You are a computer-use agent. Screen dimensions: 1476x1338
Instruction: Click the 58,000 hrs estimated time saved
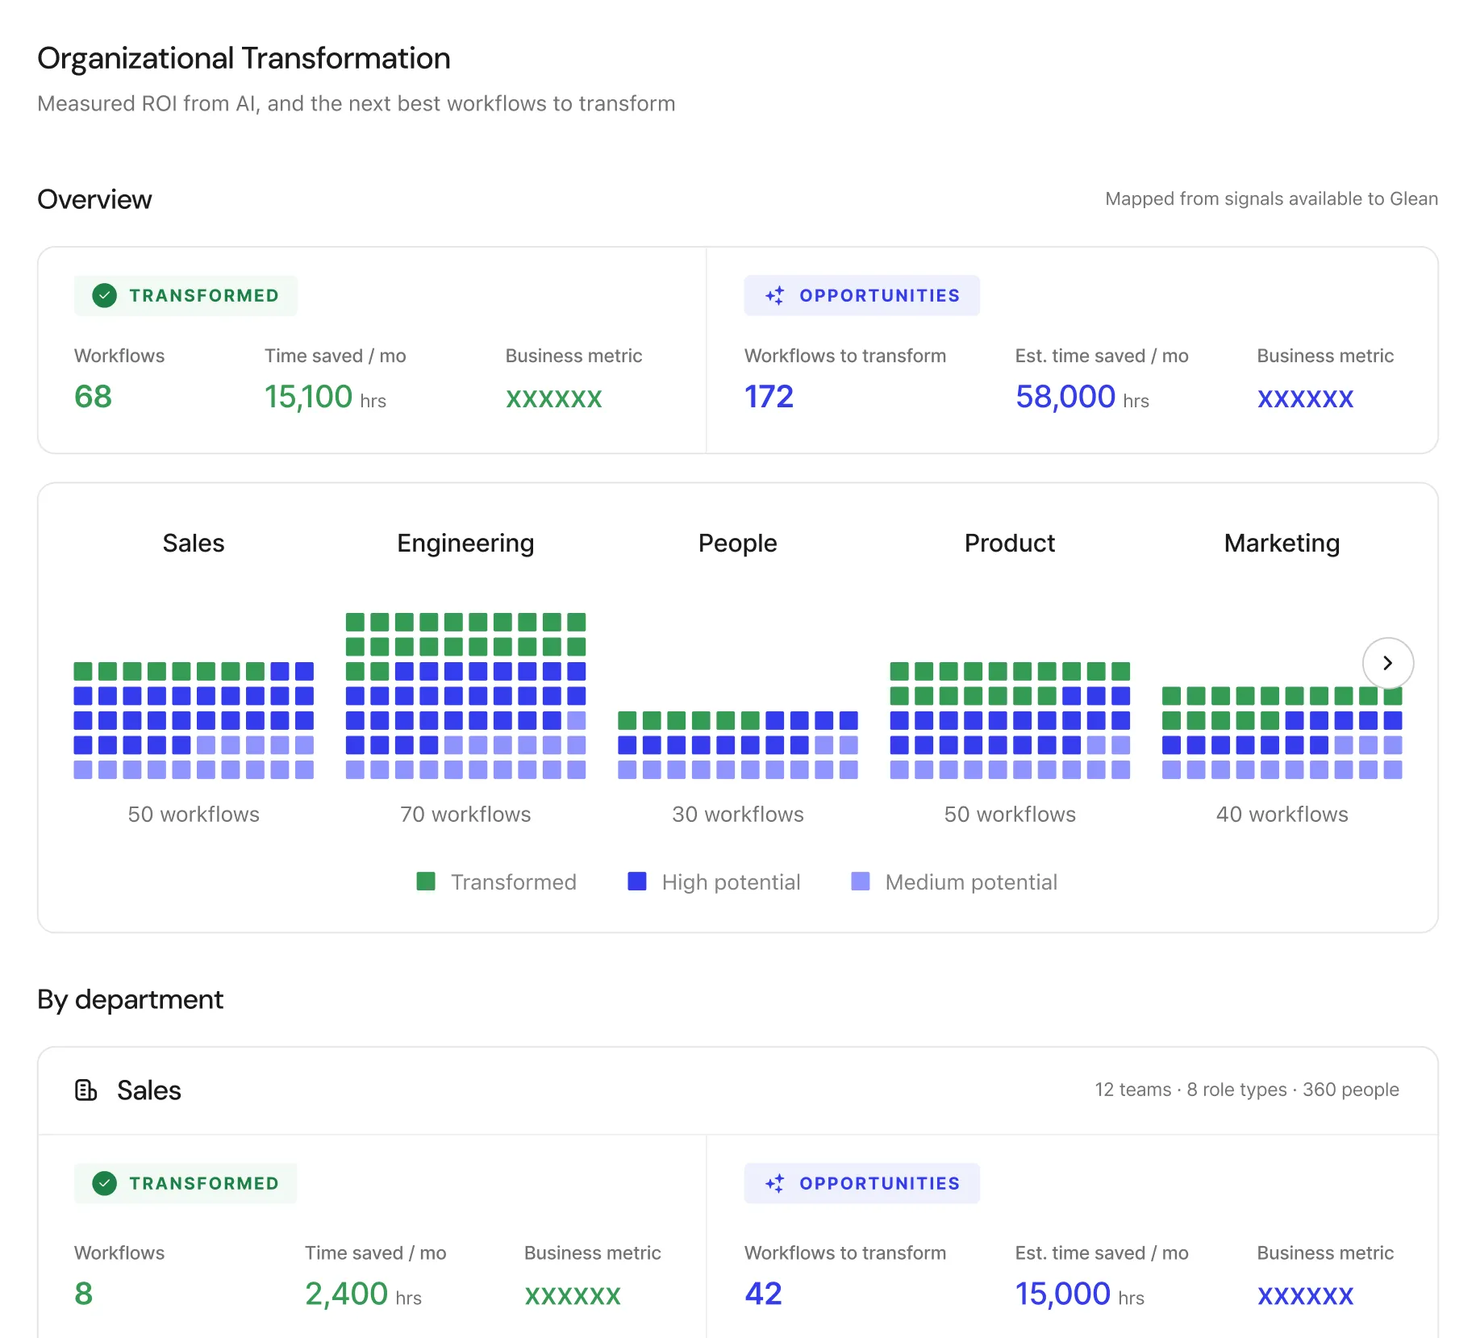tap(1082, 397)
